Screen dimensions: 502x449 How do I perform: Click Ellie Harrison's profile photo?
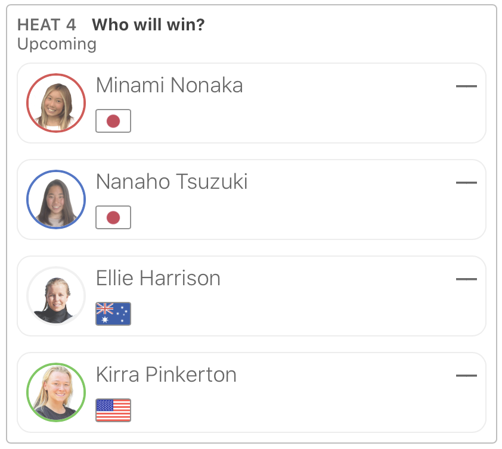coord(56,296)
